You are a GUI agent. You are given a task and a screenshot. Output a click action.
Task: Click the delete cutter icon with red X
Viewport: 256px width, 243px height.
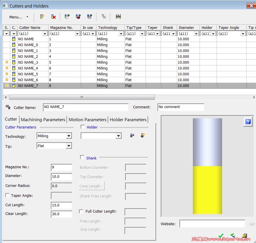tap(53, 16)
